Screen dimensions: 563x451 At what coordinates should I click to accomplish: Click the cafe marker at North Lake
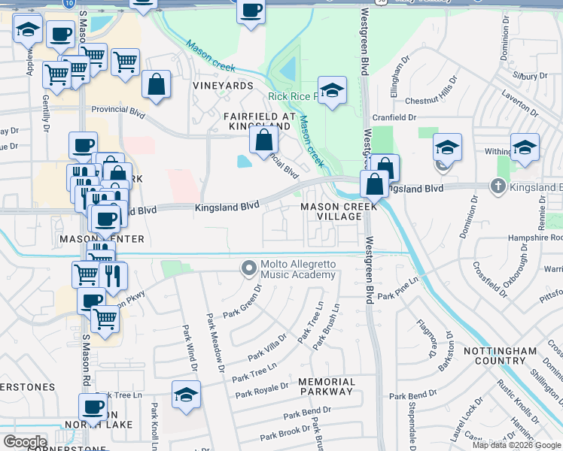(93, 410)
